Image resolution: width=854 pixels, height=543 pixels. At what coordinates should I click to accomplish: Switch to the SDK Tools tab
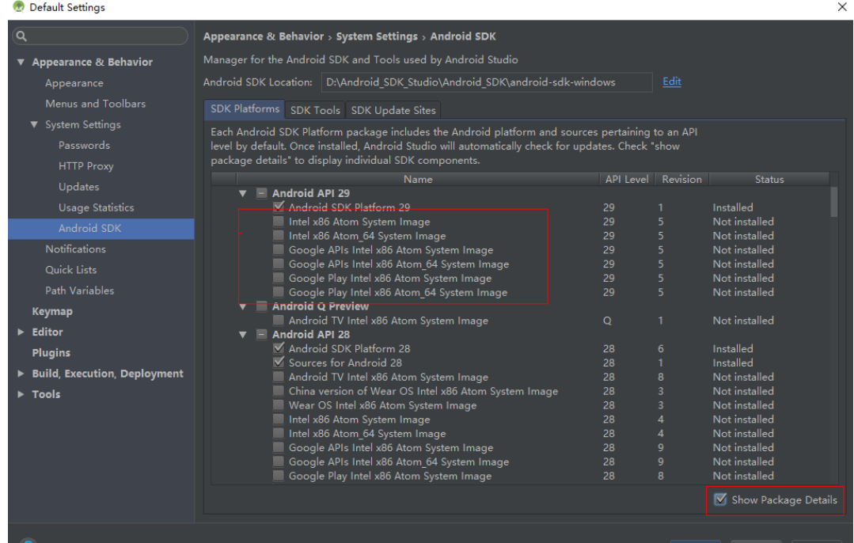click(x=315, y=110)
